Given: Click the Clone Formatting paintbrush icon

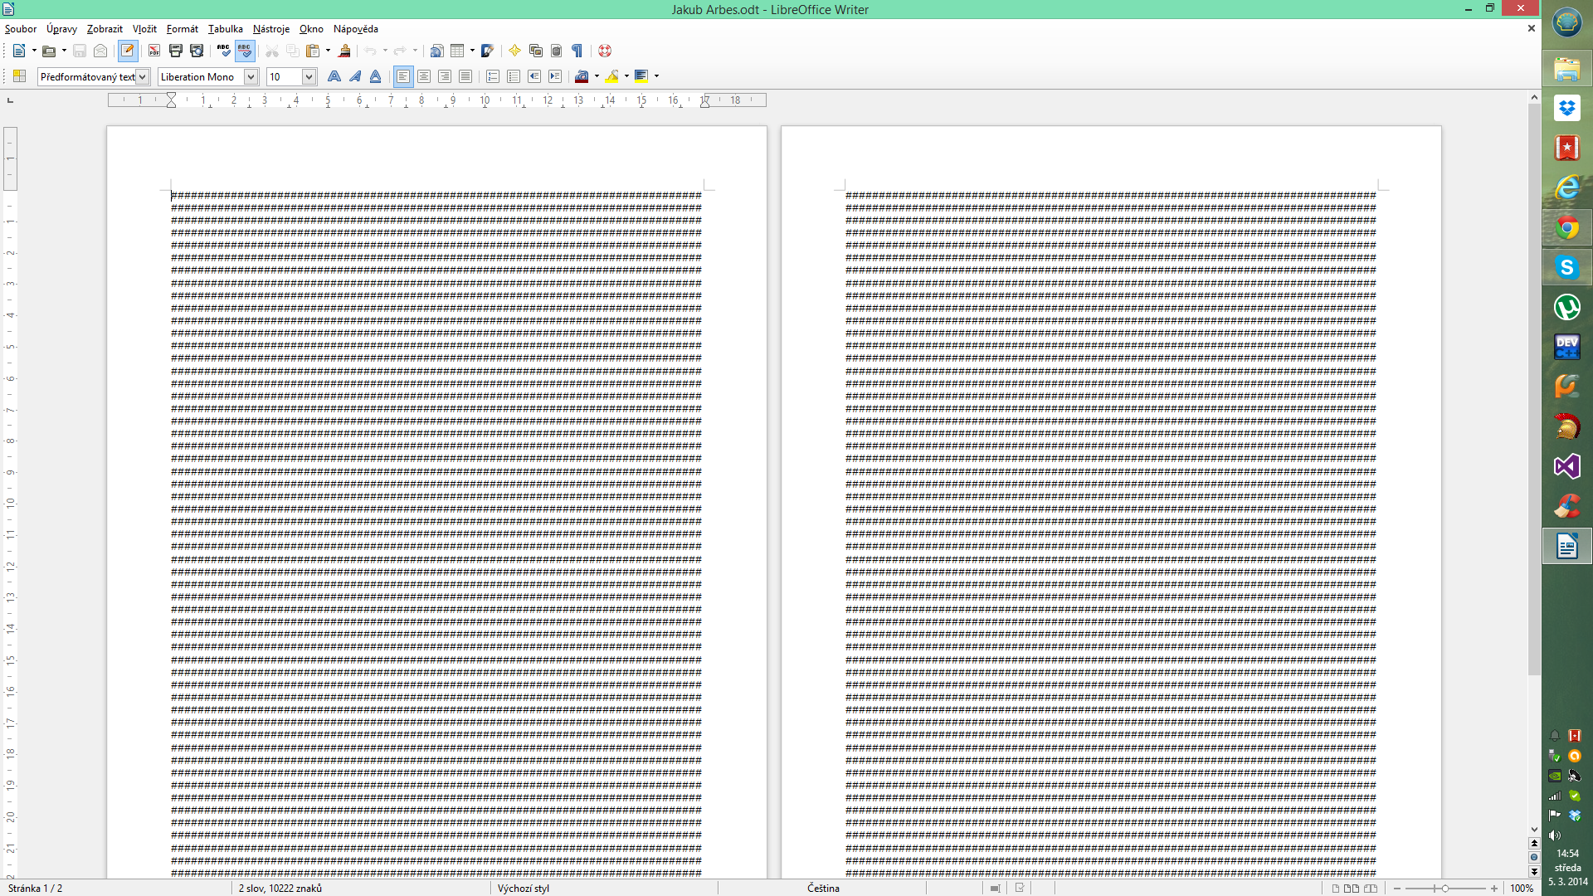Looking at the screenshot, I should 344,51.
